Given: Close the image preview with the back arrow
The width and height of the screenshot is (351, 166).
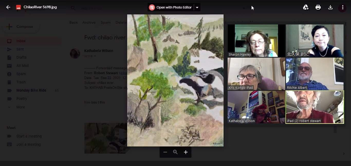Looking at the screenshot, I should pos(8,7).
